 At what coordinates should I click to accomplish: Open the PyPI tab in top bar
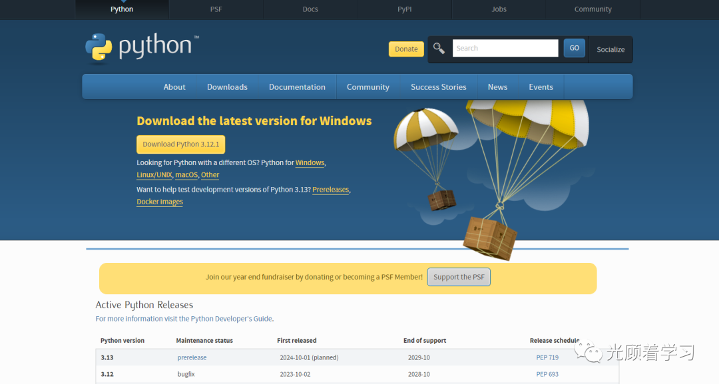click(405, 9)
